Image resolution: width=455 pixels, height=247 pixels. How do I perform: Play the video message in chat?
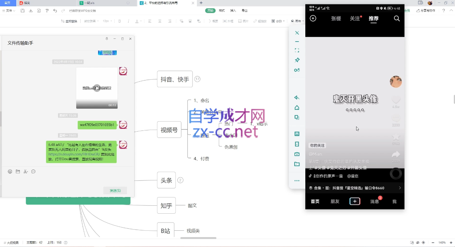pos(97,88)
